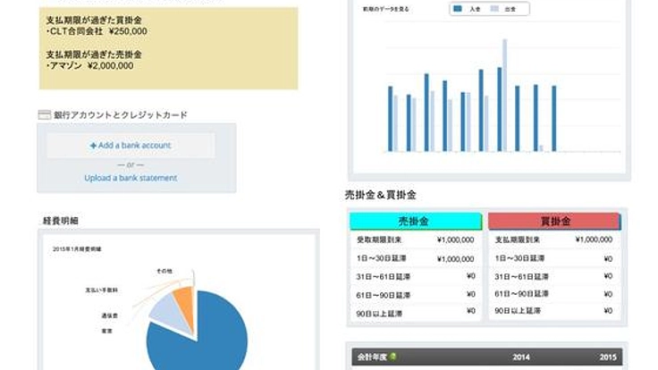
Task: Toggle the dark blue 入金 legend swatch
Action: tap(458, 8)
